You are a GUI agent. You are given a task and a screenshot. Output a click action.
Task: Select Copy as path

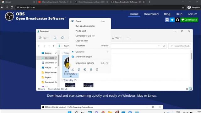(x=90, y=40)
